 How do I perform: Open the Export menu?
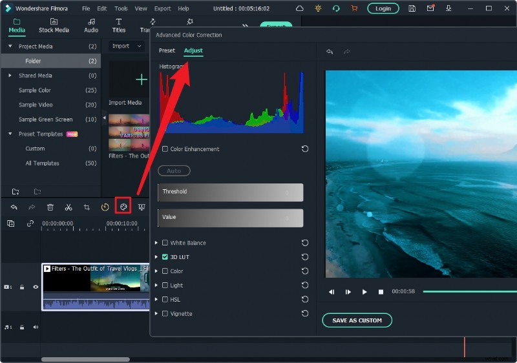point(162,8)
